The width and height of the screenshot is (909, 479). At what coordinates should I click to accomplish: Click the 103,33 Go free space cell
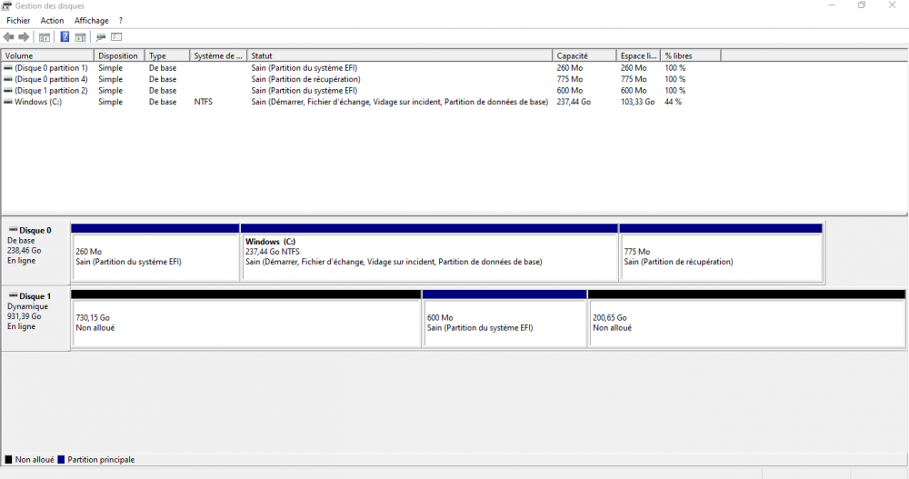(637, 102)
